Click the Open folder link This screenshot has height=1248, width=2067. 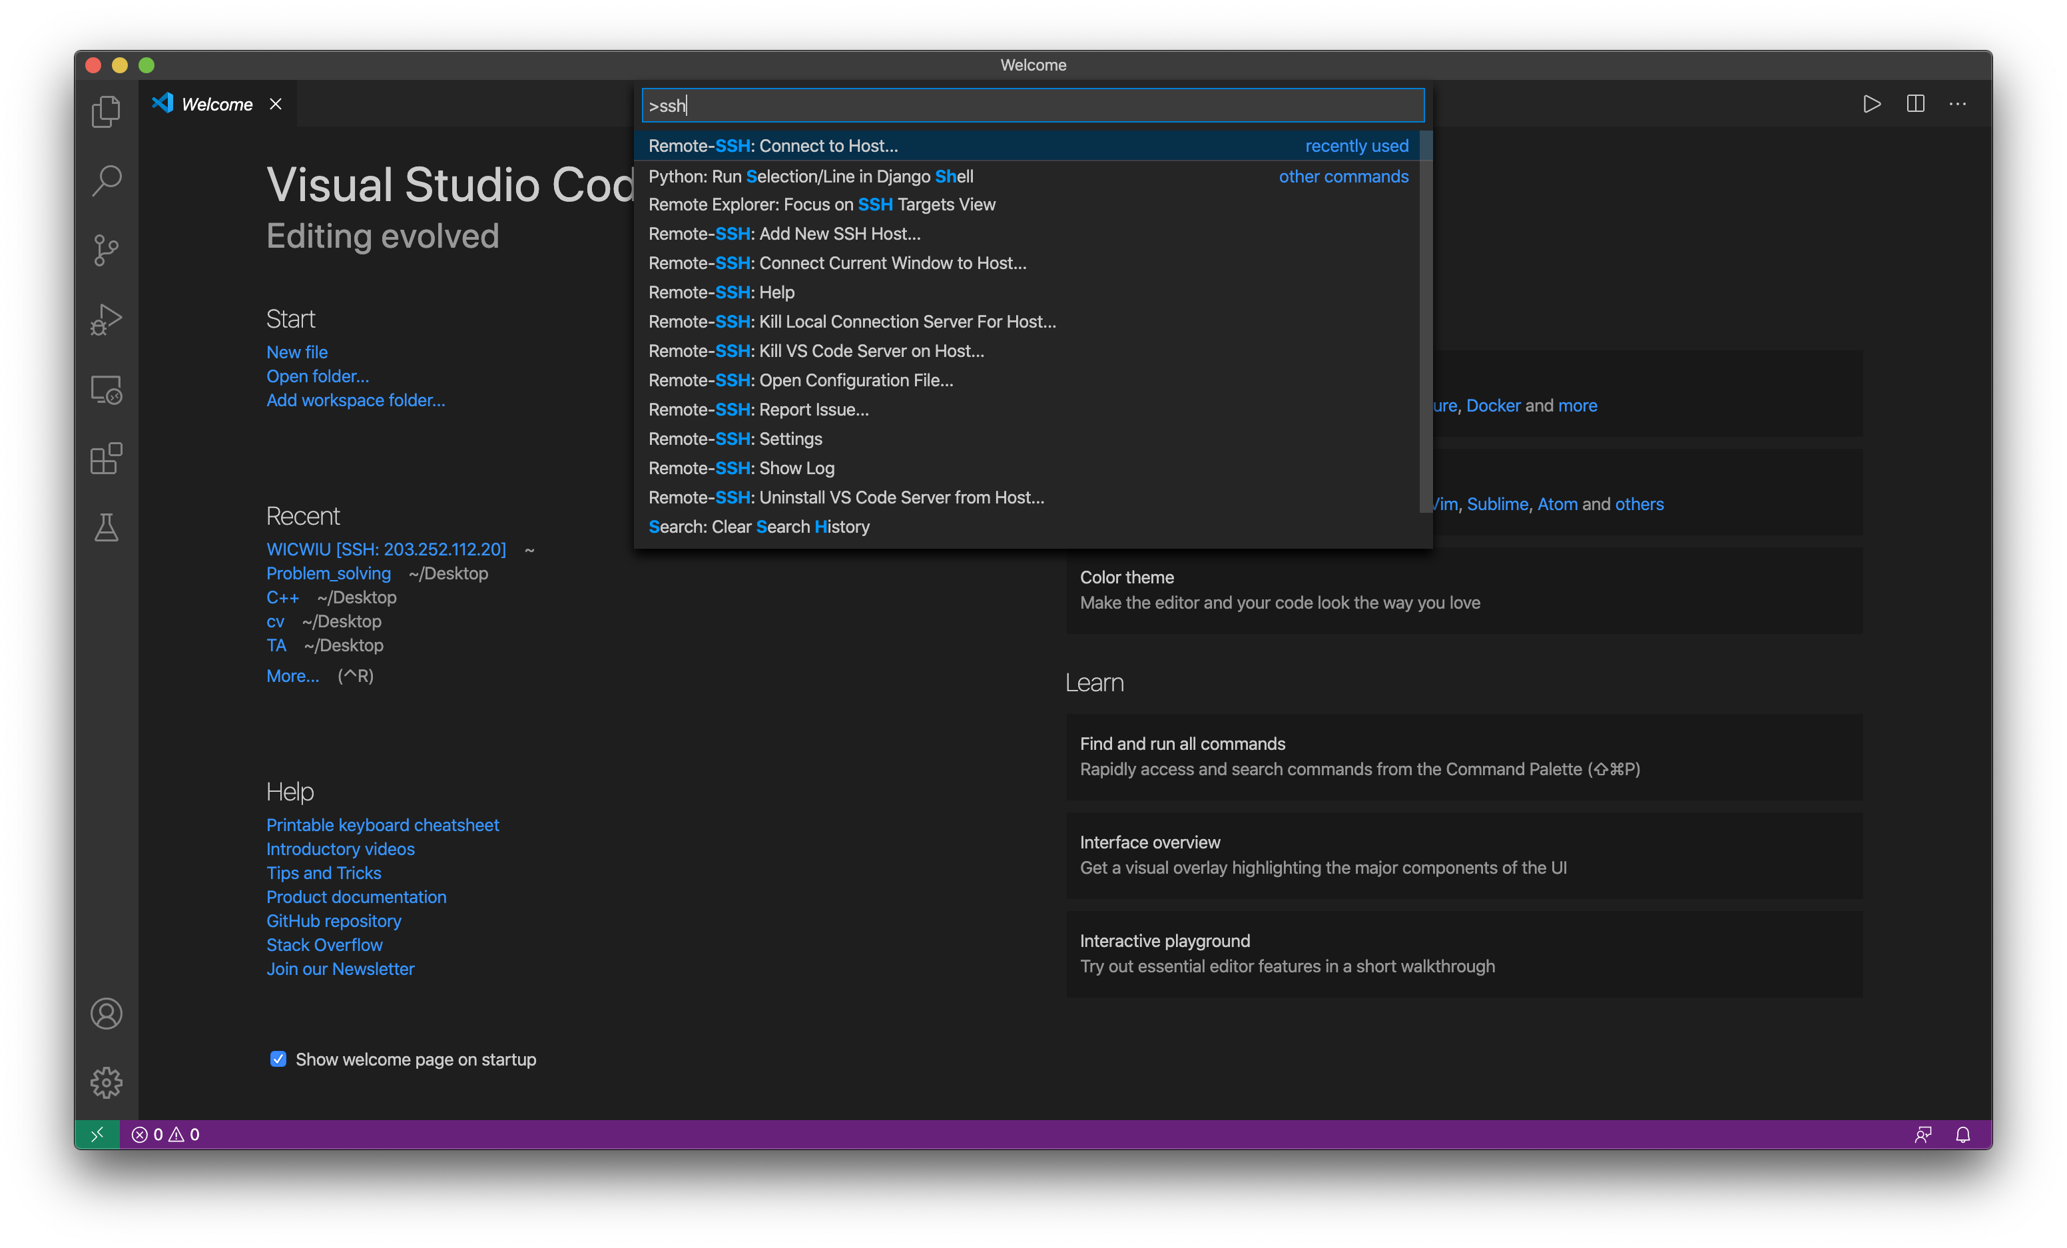(x=318, y=376)
